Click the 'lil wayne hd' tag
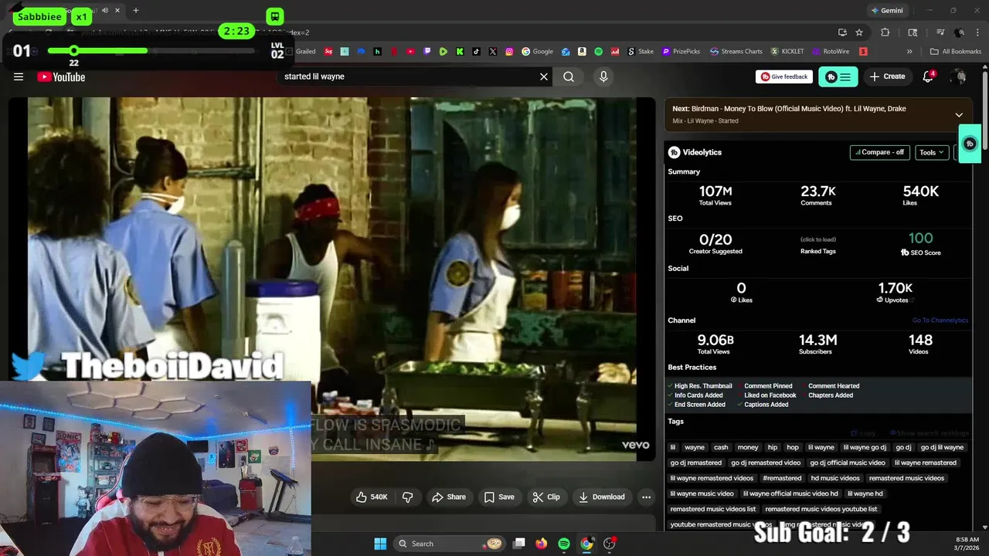Viewport: 989px width, 556px height. tap(865, 493)
